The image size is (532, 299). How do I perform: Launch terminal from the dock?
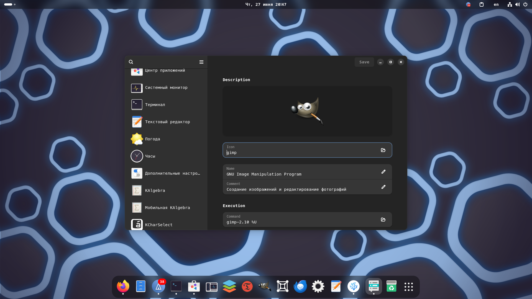pos(176,287)
